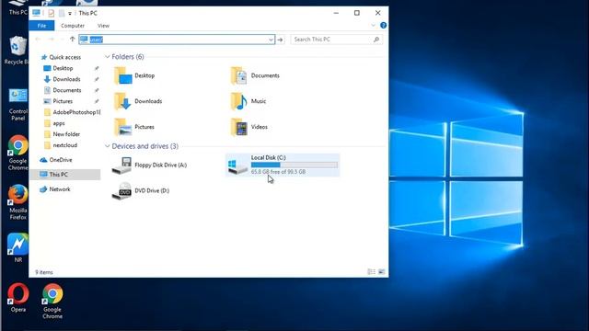The image size is (589, 331).
Task: Click the Up one level arrow
Action: [x=72, y=39]
